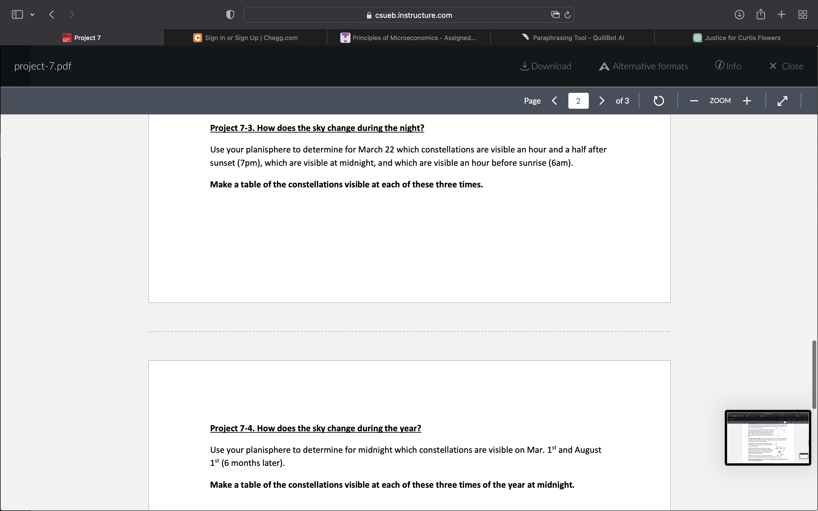Click the Safari reload page icon
818x511 pixels.
tap(567, 15)
